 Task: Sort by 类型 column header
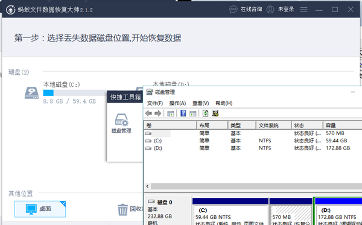coord(242,125)
